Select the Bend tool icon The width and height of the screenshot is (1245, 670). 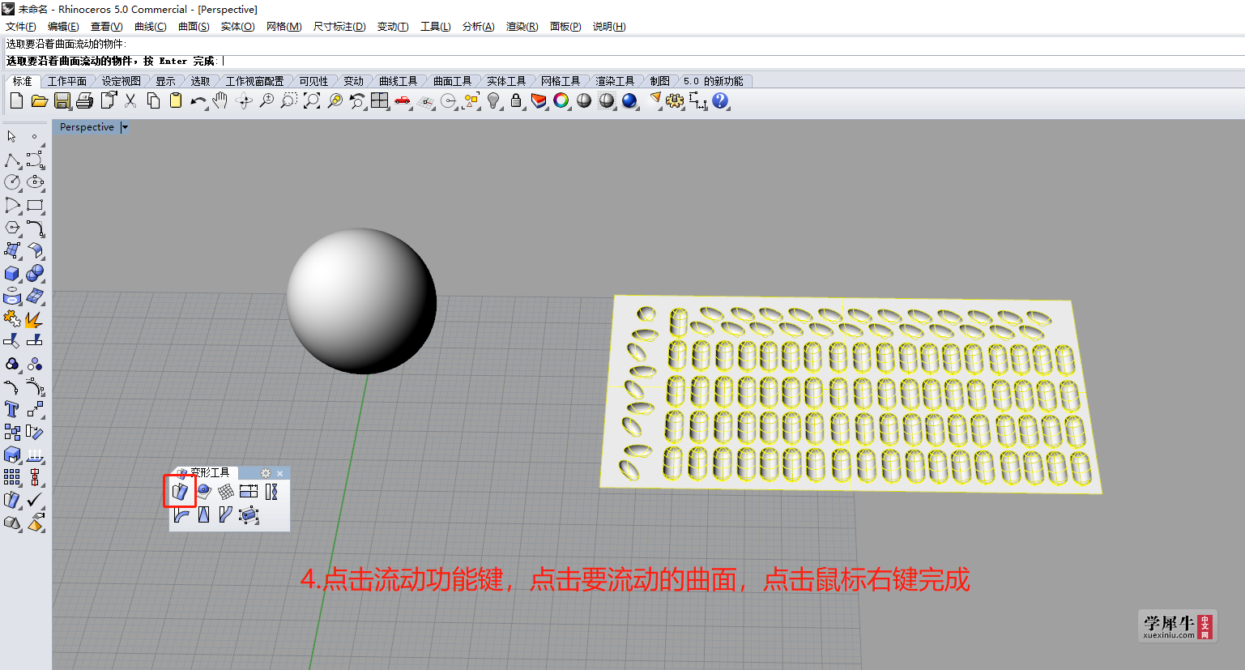[181, 514]
